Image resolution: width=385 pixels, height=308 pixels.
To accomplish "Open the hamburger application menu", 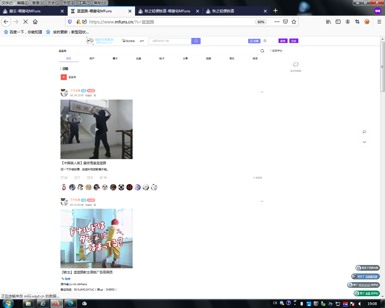I will [379, 22].
